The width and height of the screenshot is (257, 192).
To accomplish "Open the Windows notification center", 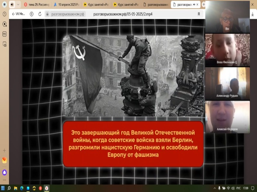I will (253, 188).
